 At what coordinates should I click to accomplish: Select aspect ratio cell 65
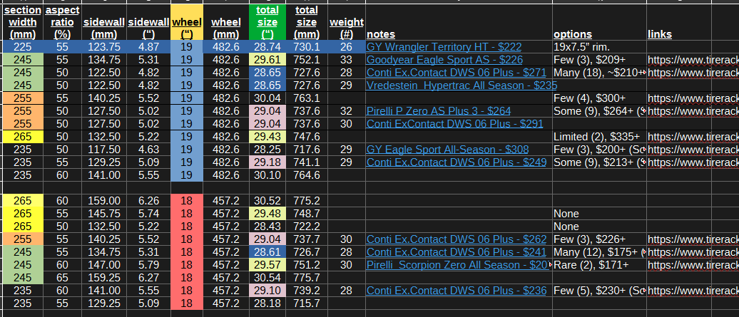coord(62,278)
